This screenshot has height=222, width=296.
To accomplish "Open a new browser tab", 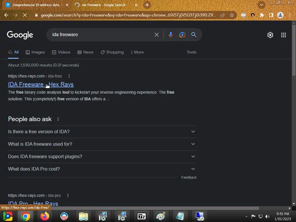I will pyautogui.click(x=147, y=5).
